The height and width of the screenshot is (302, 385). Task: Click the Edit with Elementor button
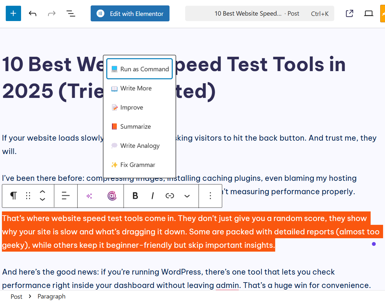coord(130,13)
